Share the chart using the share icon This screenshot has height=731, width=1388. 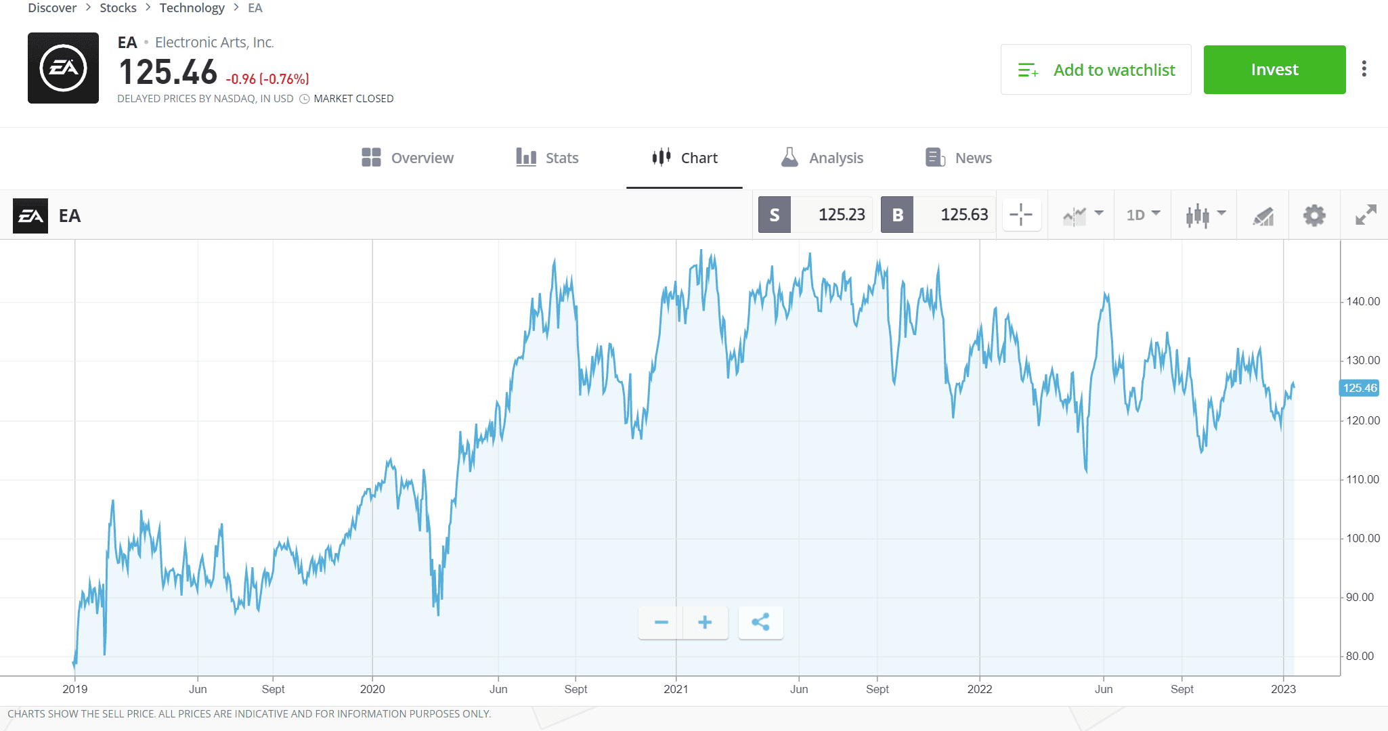(760, 622)
